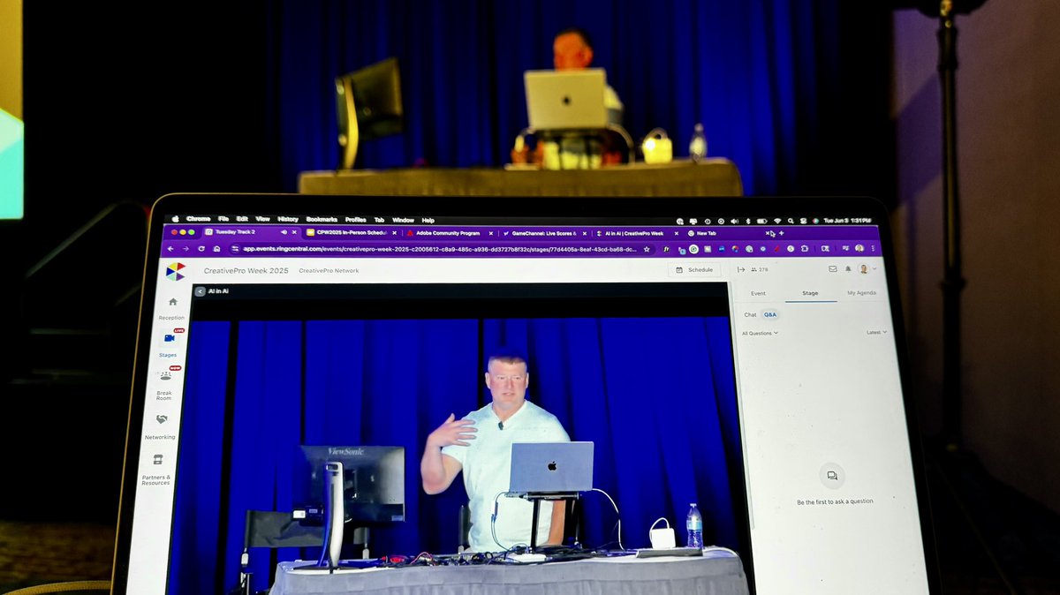Open the Bookmarks menu
1060x595 pixels.
point(322,219)
